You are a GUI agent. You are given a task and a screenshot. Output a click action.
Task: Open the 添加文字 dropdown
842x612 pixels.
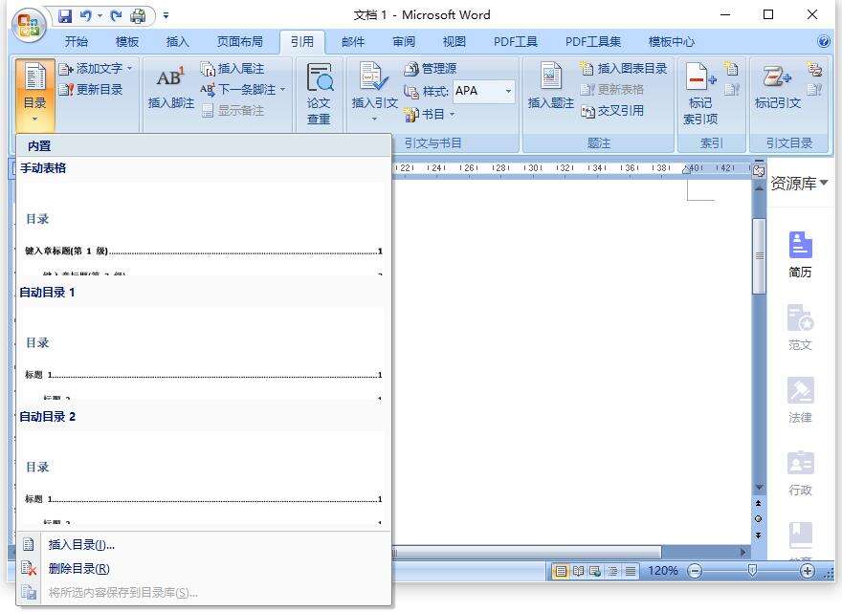(96, 69)
